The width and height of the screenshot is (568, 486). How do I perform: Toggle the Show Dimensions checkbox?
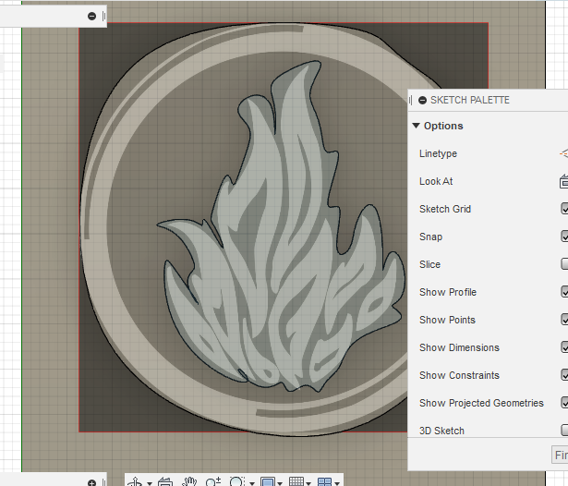pos(564,347)
